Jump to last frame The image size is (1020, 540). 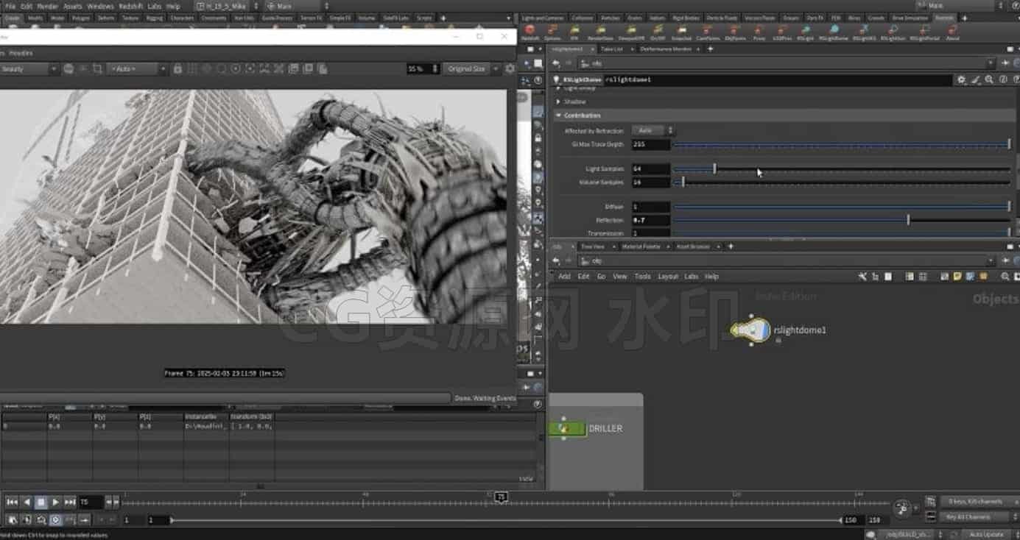(x=70, y=502)
